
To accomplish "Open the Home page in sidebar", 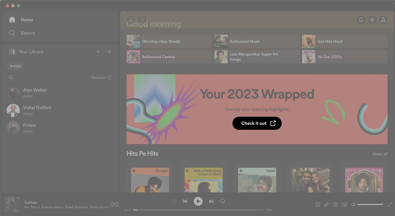I will coord(21,20).
